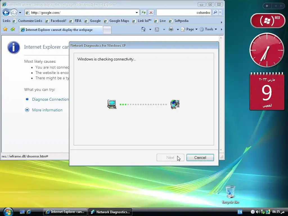The image size is (288, 216).
Task: Click Cancel in Network Diagnostics dialog
Action: point(200,157)
